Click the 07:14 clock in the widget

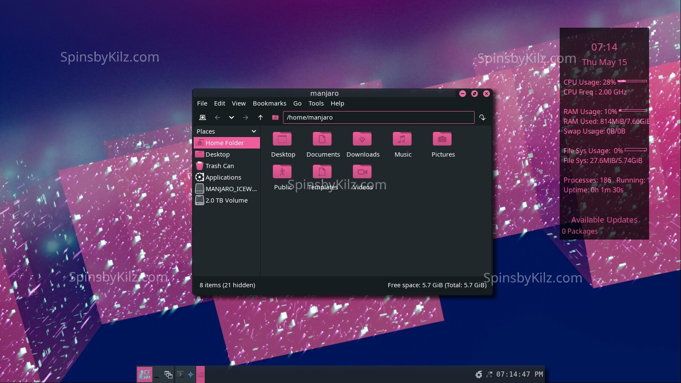coord(604,47)
